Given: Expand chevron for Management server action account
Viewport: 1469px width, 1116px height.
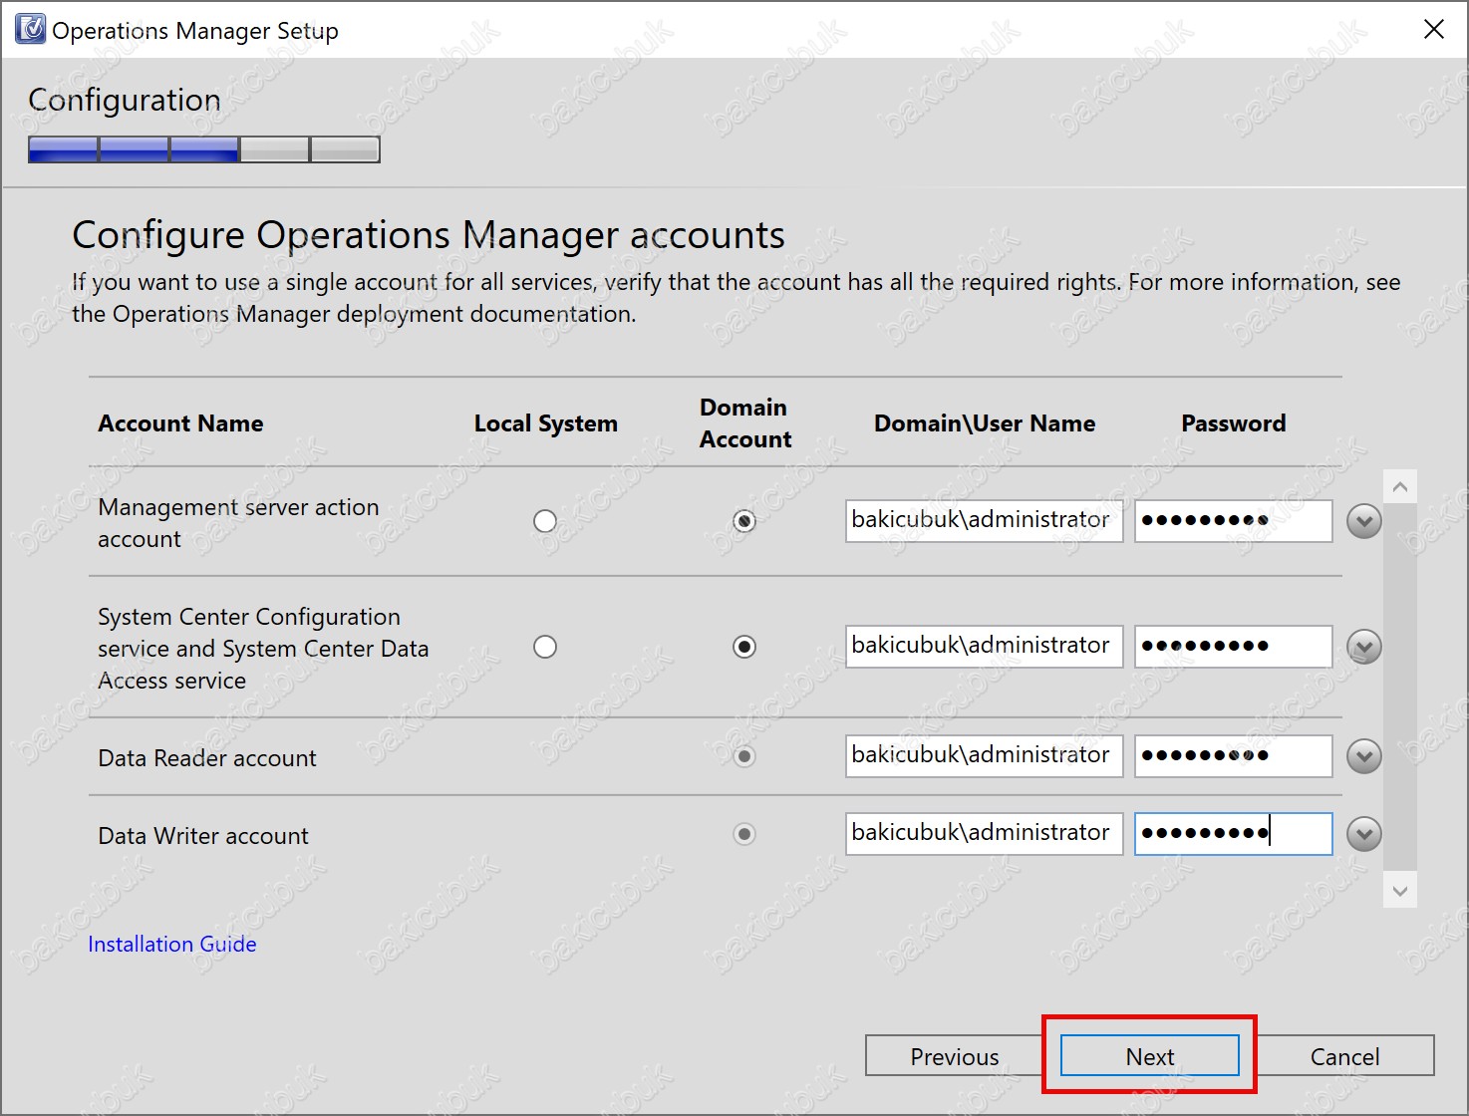Looking at the screenshot, I should [1364, 521].
